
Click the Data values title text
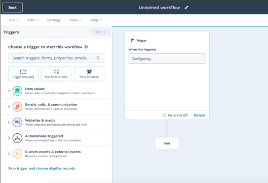point(35,89)
